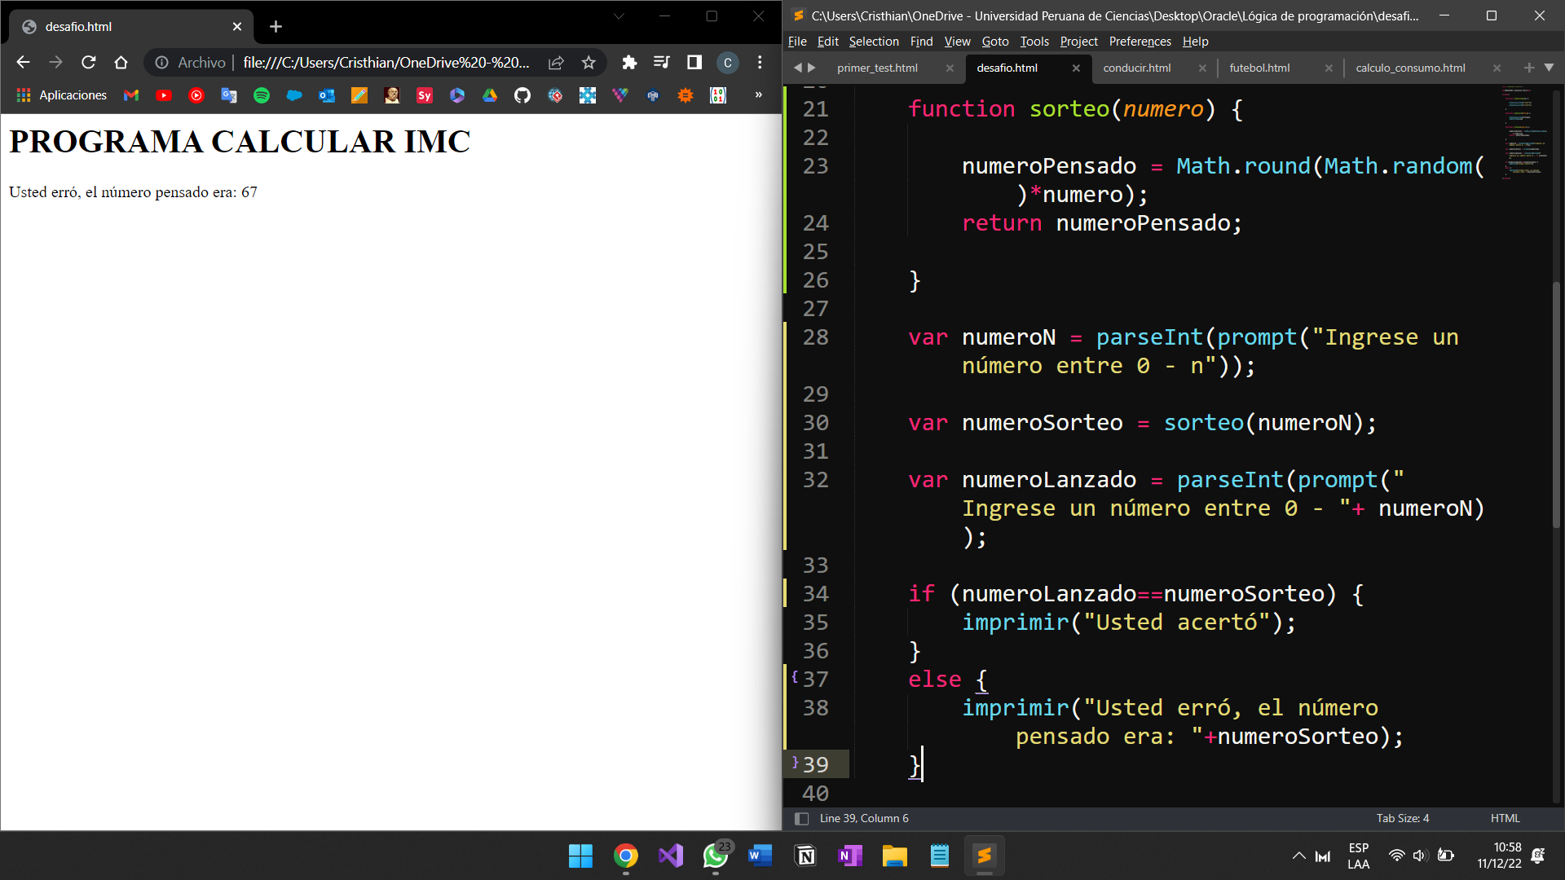This screenshot has height=880, width=1565.
Task: Share this page icon in address bar
Action: click(x=556, y=62)
